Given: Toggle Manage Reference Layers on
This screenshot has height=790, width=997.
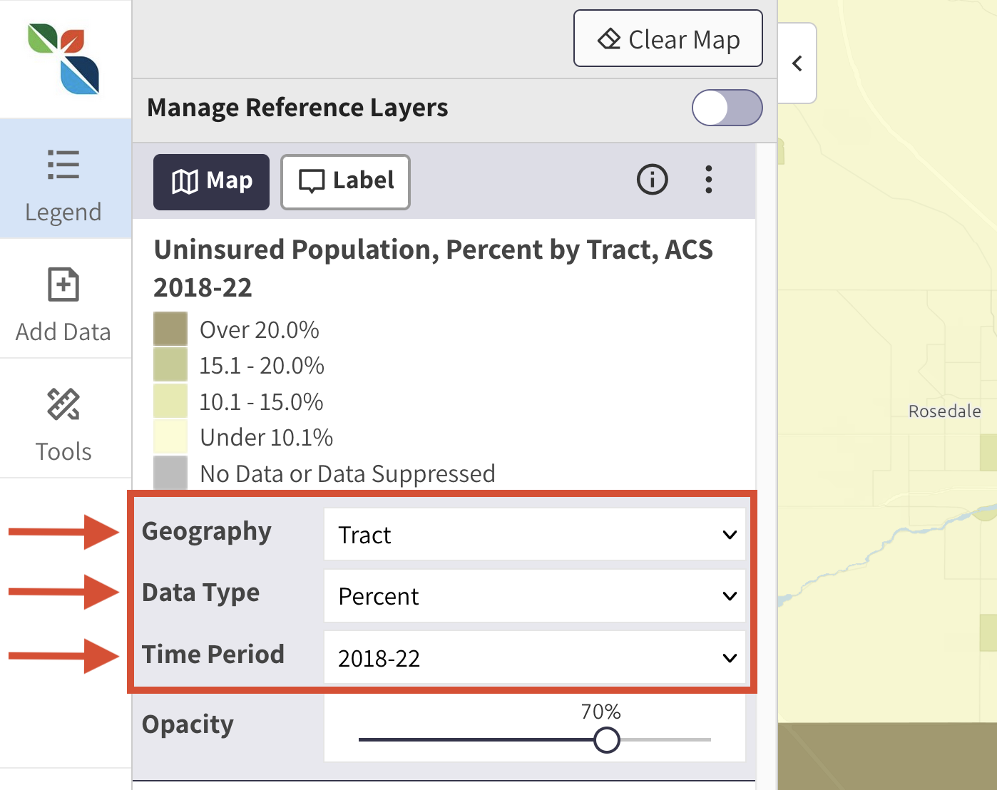Looking at the screenshot, I should 727,108.
